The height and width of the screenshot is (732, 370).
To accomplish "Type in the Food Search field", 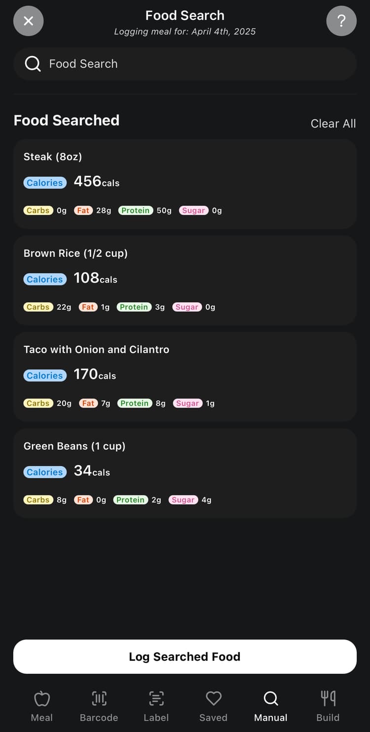I will pos(197,64).
